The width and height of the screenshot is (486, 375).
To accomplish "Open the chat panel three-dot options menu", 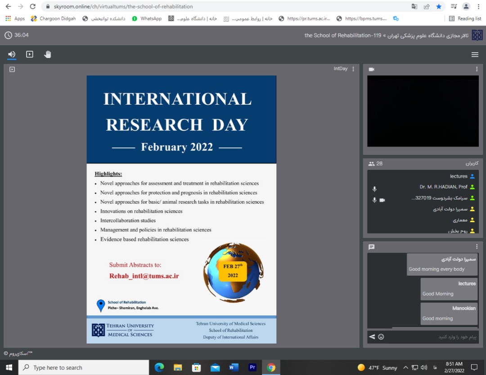I will coord(477,247).
